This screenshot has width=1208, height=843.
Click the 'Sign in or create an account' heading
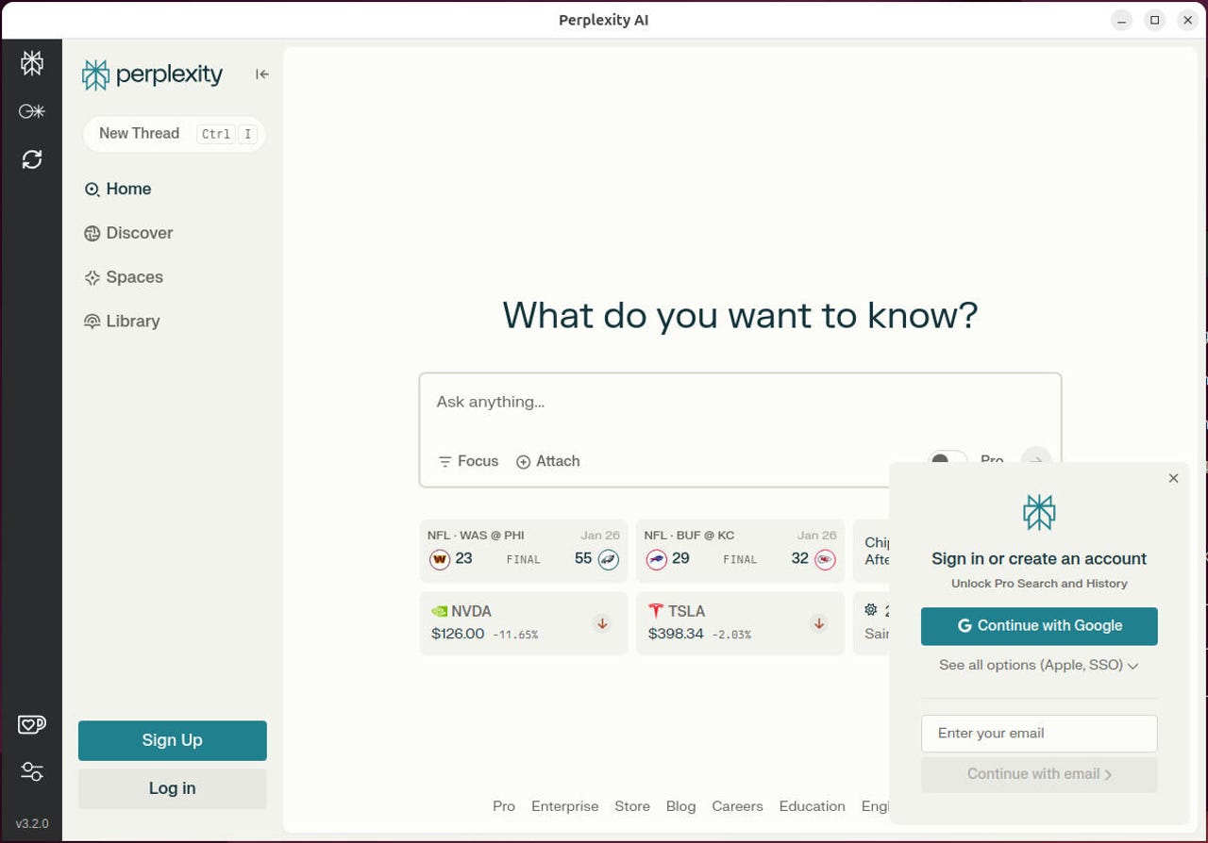(x=1039, y=559)
